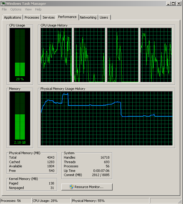Switch to the Processes tab
This screenshot has width=183, height=204.
coord(32,17)
